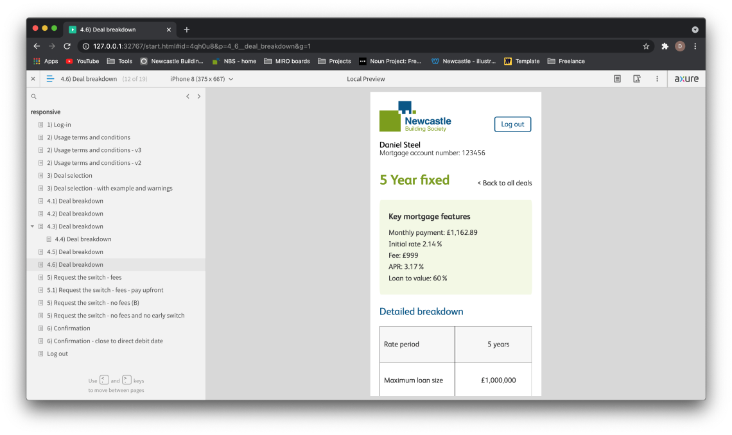The image size is (732, 435).
Task: Select the 5.1) Request the switch page
Action: coord(105,290)
